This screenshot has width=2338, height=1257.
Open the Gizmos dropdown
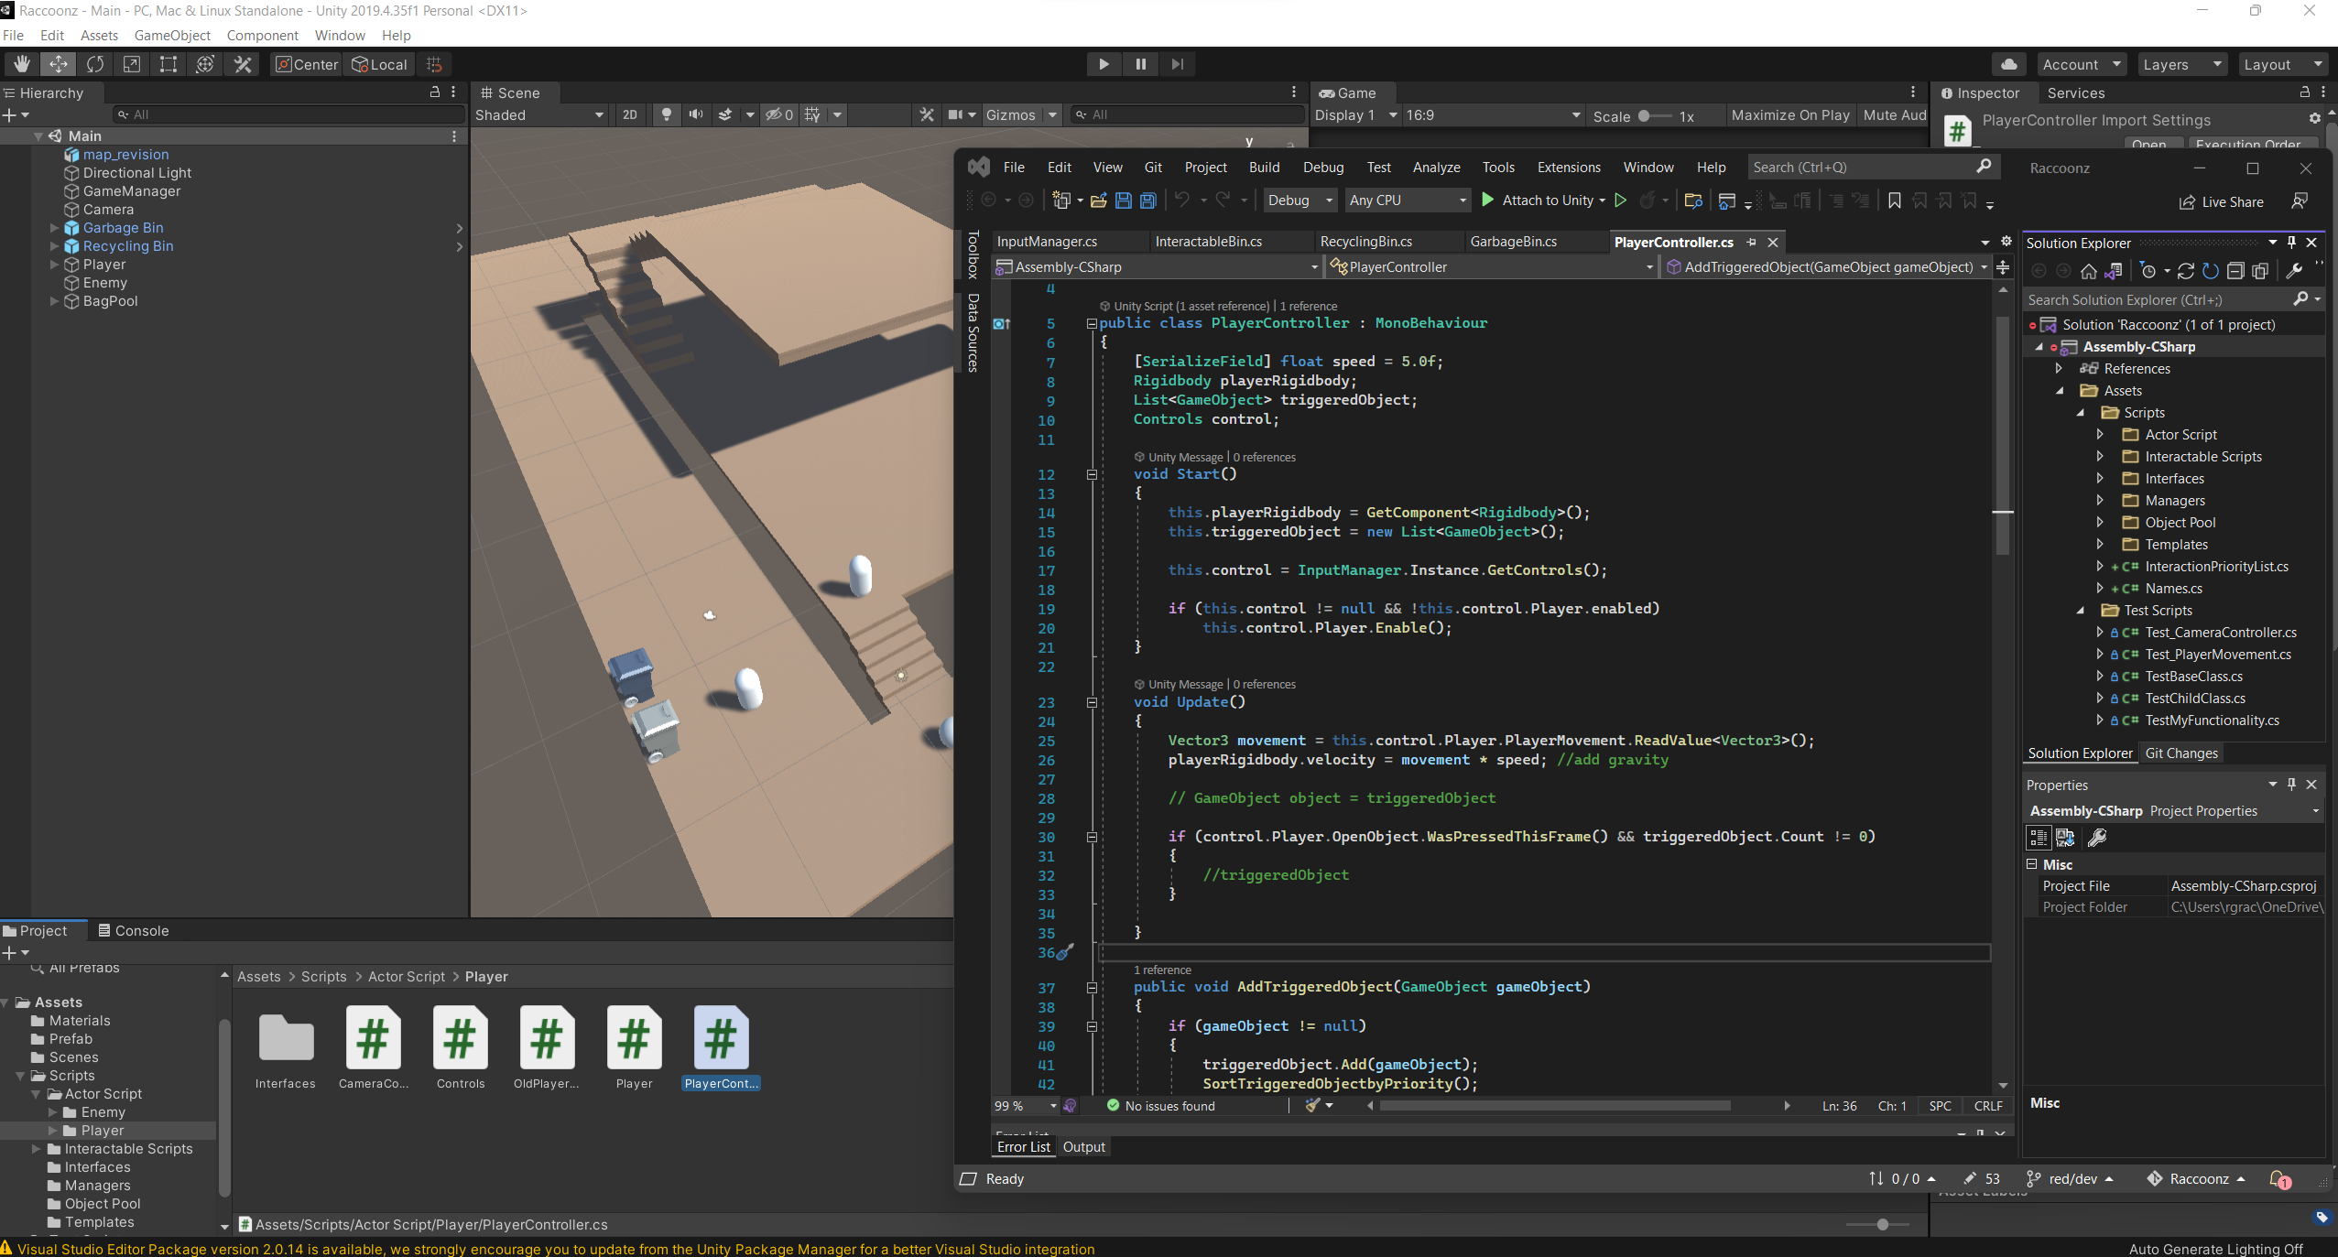1021,114
